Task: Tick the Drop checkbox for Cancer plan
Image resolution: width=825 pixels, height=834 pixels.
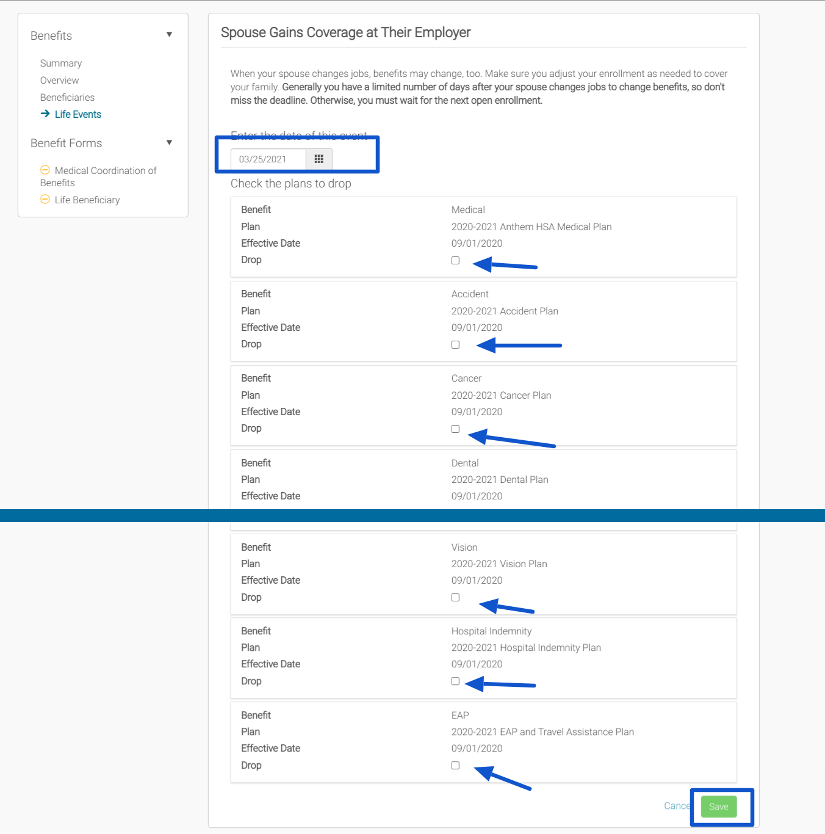Action: (455, 429)
